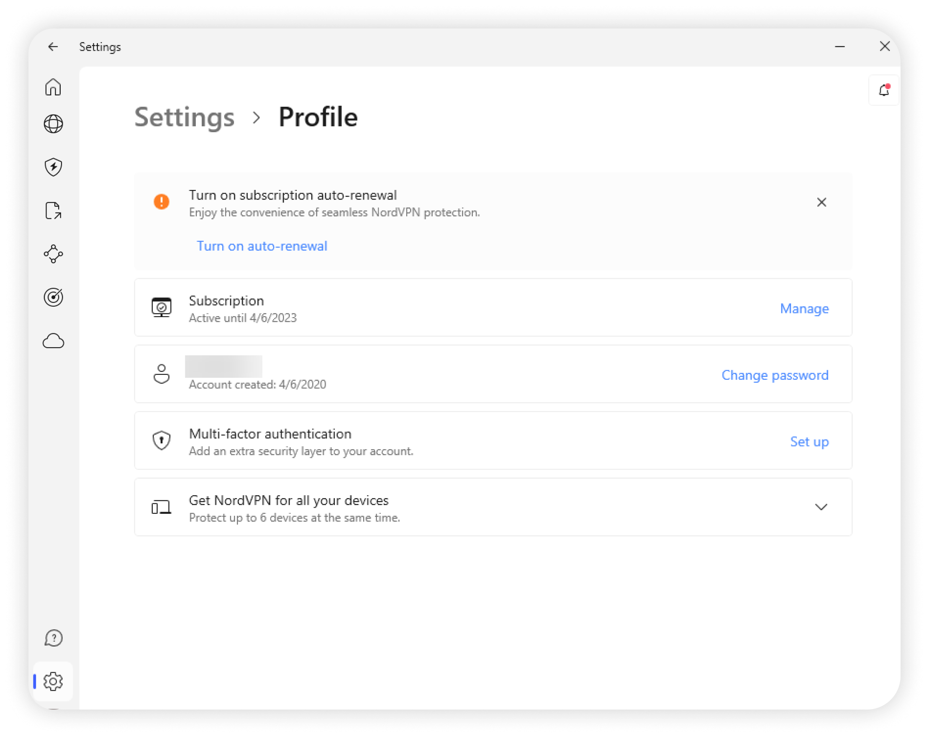Open the notifications bell
929x738 pixels.
point(884,90)
